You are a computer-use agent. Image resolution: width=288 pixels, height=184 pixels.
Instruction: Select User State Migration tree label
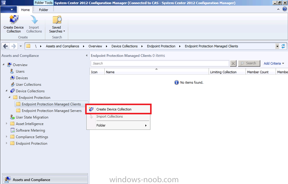[x=32, y=117]
